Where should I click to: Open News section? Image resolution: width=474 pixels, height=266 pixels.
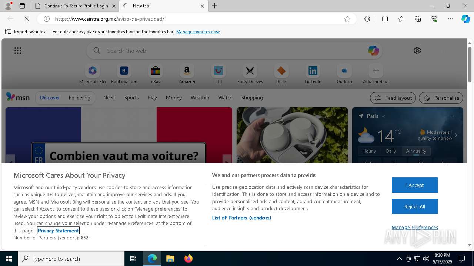tap(109, 98)
